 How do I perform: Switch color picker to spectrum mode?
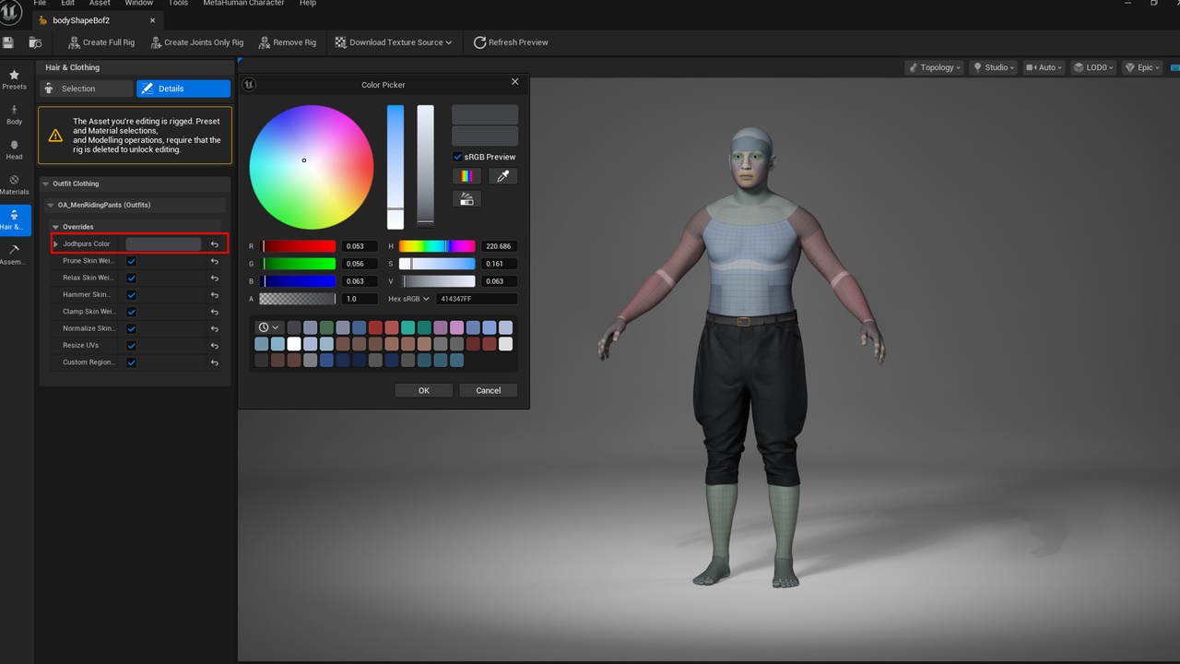pyautogui.click(x=466, y=176)
